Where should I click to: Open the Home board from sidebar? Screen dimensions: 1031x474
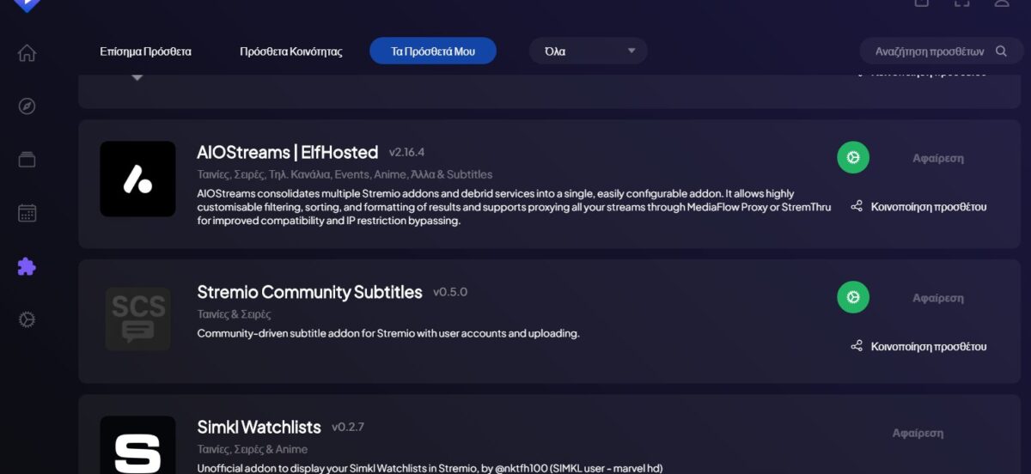[x=27, y=53]
